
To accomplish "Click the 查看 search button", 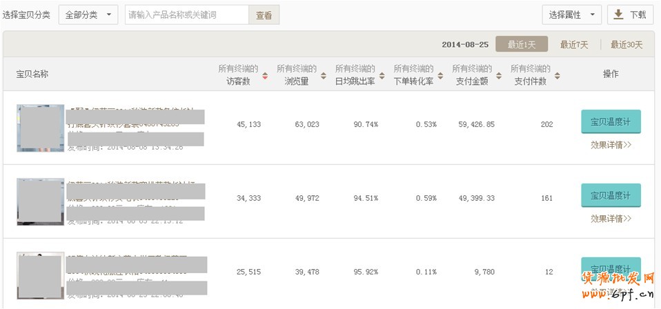I will click(x=264, y=14).
